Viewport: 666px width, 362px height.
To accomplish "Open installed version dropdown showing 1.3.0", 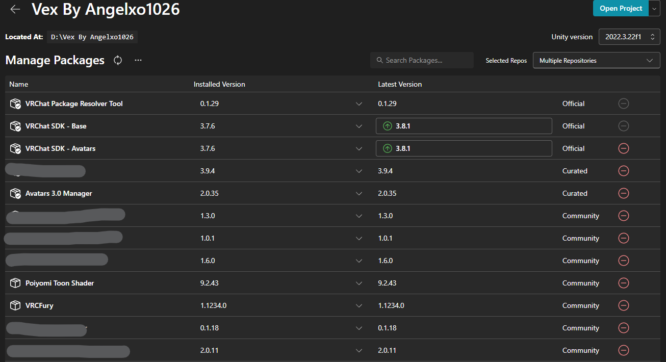I will [x=359, y=216].
